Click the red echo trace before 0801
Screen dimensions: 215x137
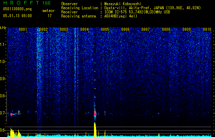[x=13, y=114]
